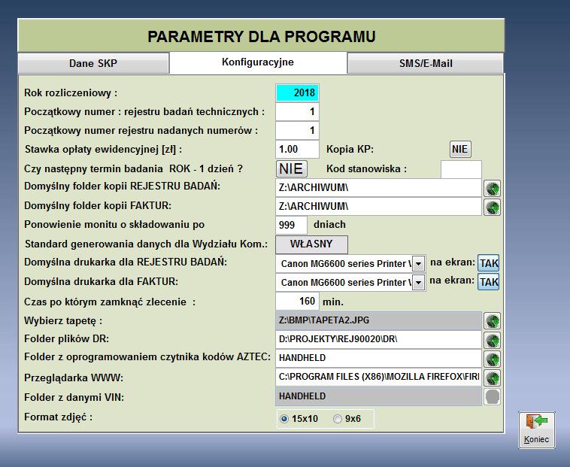Click the 'Format zdjęć :' label

pyautogui.click(x=58, y=417)
